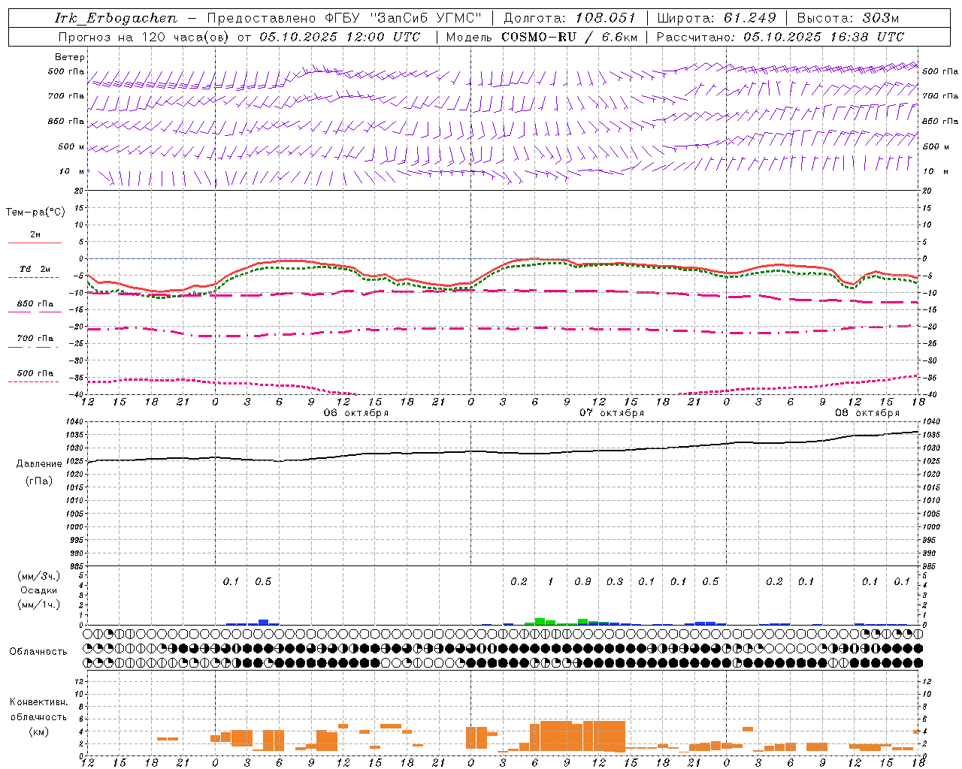The height and width of the screenshot is (769, 962).
Task: Click the 'Осадки' precipitation label
Action: 39,590
